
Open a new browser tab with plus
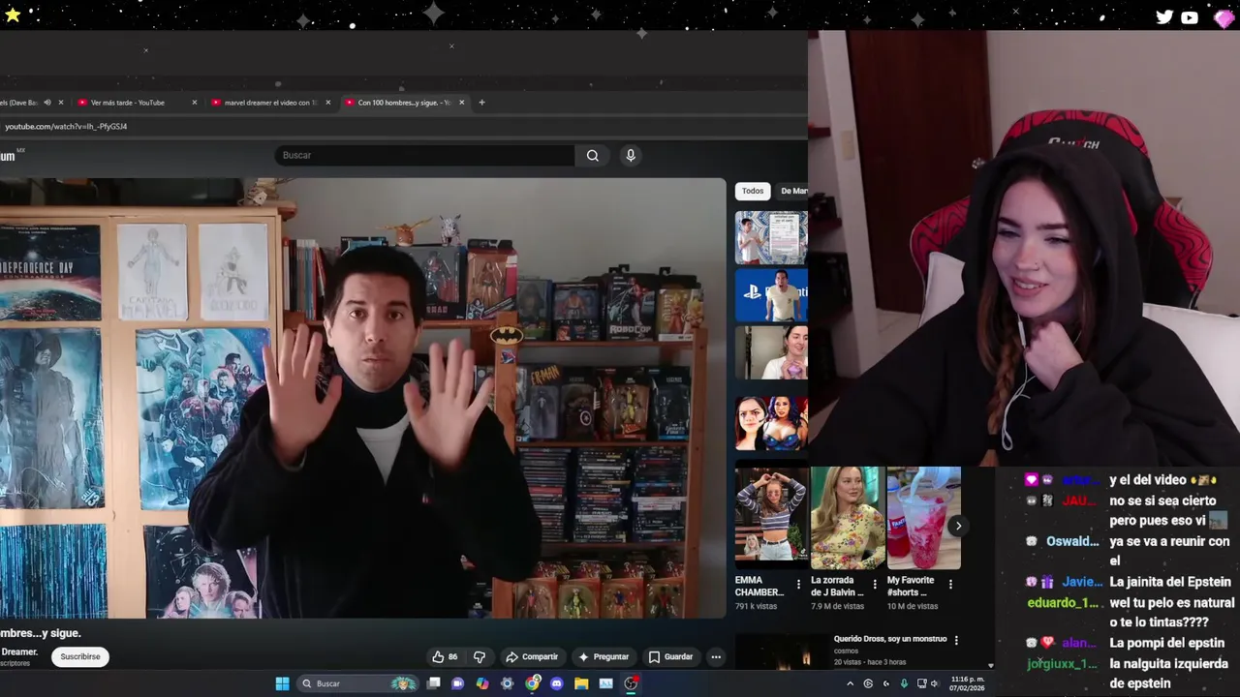click(x=481, y=103)
